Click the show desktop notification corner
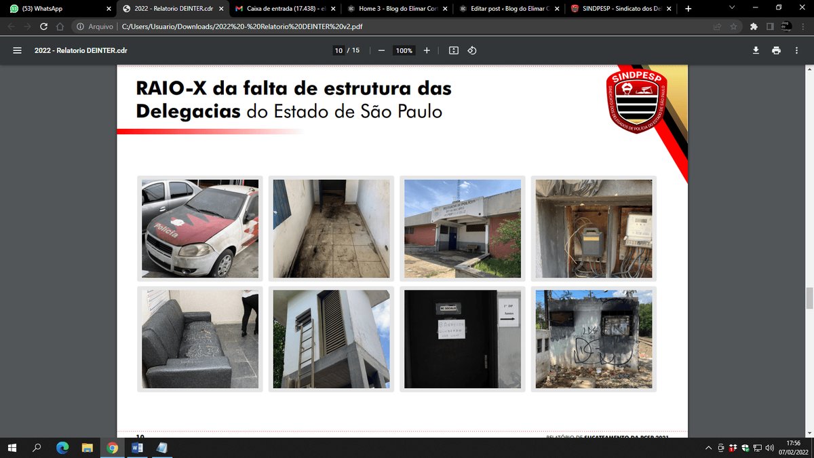Image resolution: width=814 pixels, height=458 pixels. [812, 448]
